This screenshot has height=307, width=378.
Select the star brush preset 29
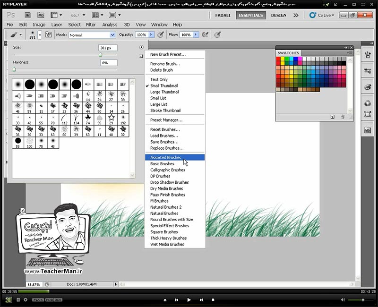tap(111, 119)
